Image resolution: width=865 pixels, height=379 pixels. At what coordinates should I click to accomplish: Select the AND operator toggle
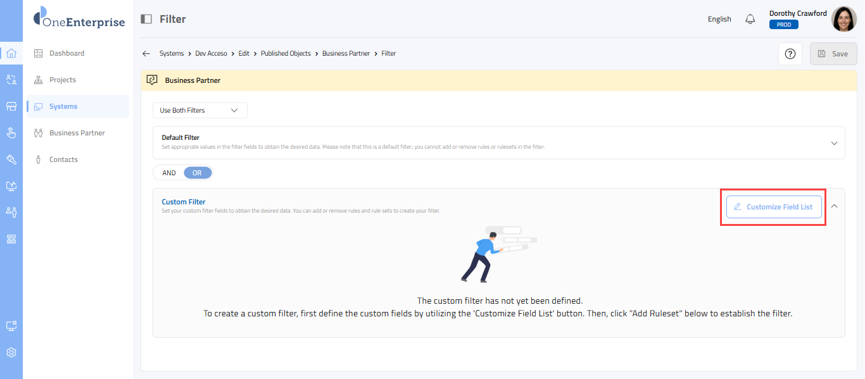pyautogui.click(x=169, y=173)
